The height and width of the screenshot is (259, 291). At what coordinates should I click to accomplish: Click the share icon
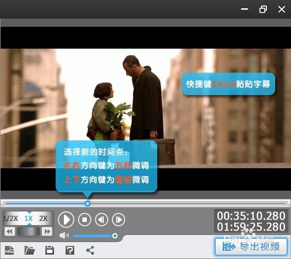90,250
